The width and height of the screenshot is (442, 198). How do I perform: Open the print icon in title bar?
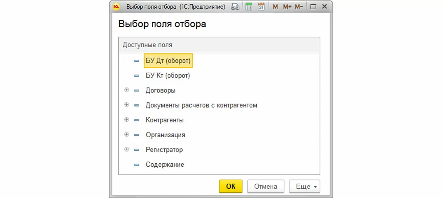click(x=235, y=7)
